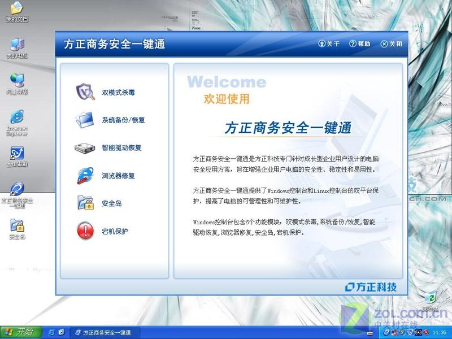Screen dimensions: 452x339
Task: Select the 智能驱动恢复 label
Action: tap(121, 148)
